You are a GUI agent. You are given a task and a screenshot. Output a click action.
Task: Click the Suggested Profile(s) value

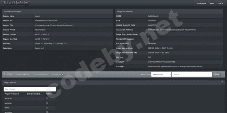point(172,30)
